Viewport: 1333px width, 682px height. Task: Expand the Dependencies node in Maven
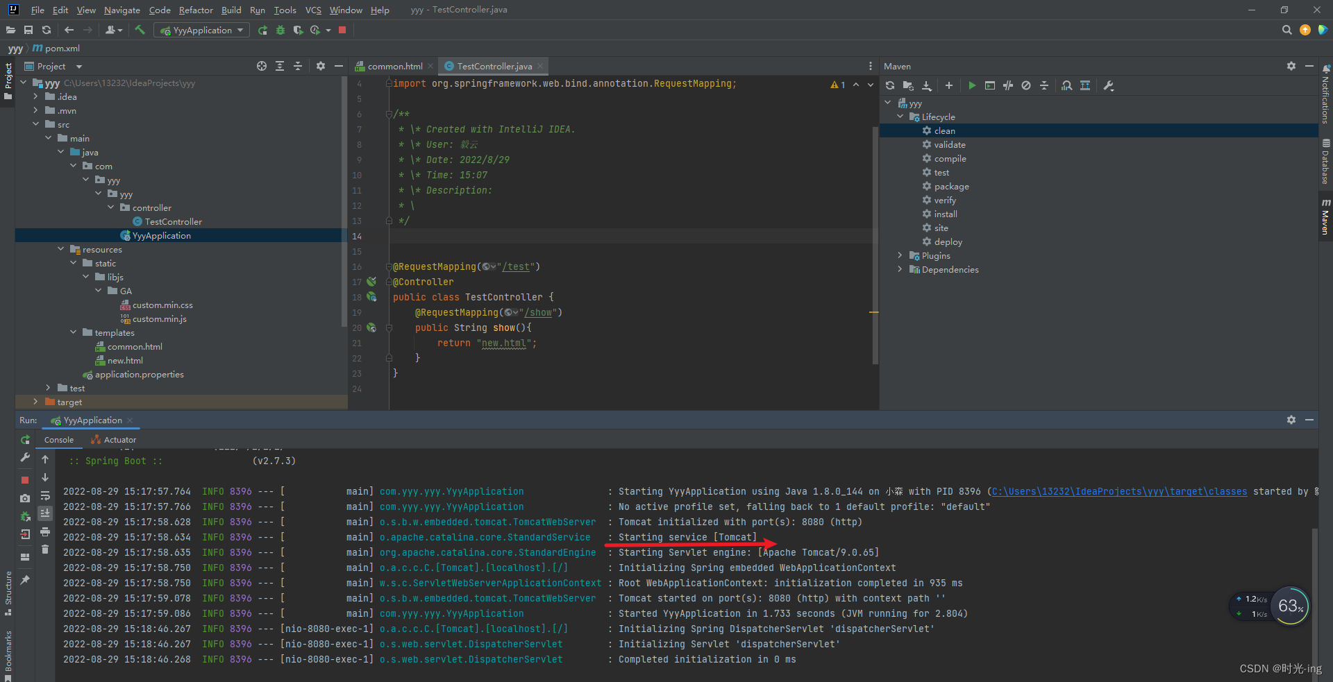click(900, 269)
